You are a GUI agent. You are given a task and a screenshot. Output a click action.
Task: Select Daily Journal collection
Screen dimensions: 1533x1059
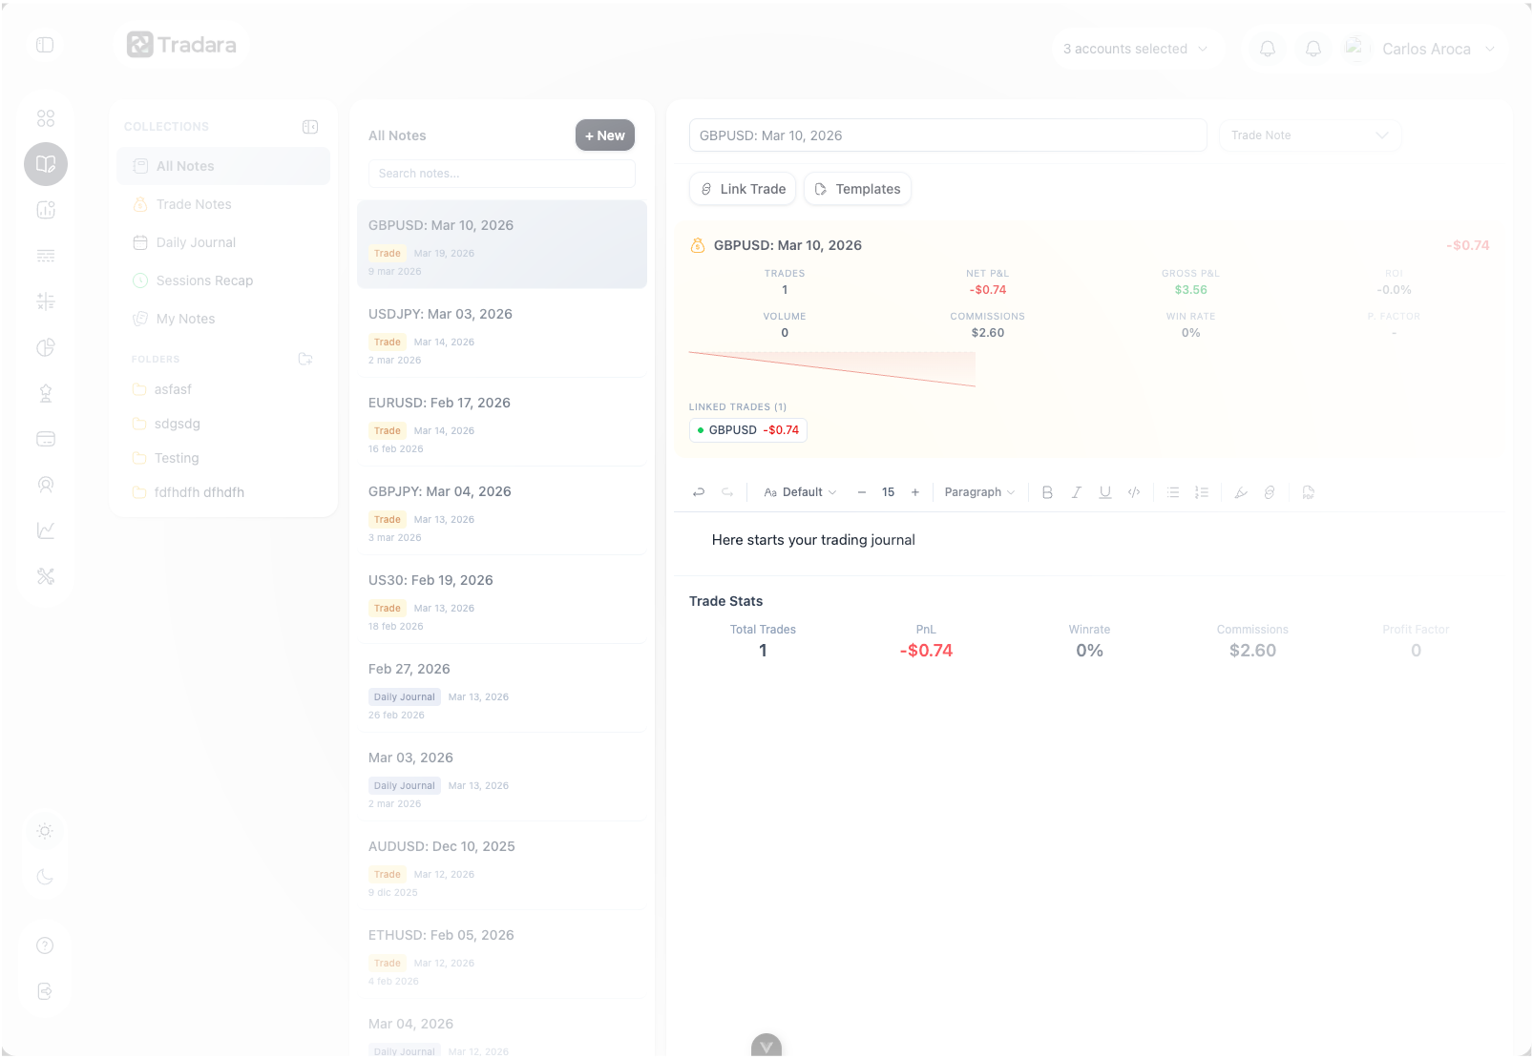pos(196,242)
